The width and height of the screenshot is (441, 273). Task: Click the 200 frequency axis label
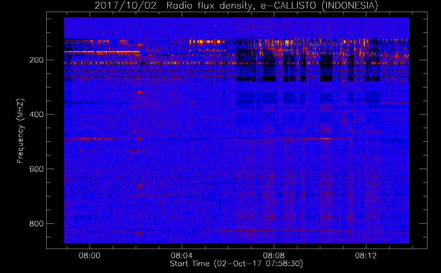(x=37, y=60)
